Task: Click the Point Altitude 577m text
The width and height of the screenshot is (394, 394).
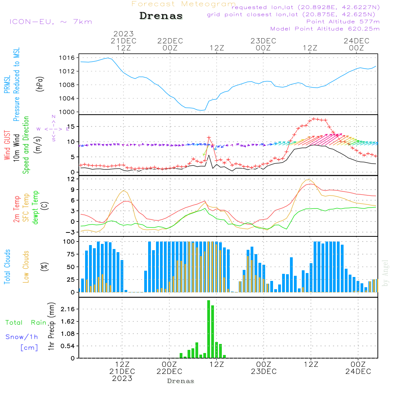Action: pyautogui.click(x=343, y=22)
